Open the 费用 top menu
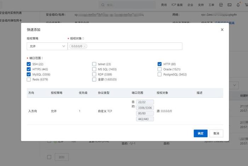This screenshot has width=248, height=166. pos(164,5)
